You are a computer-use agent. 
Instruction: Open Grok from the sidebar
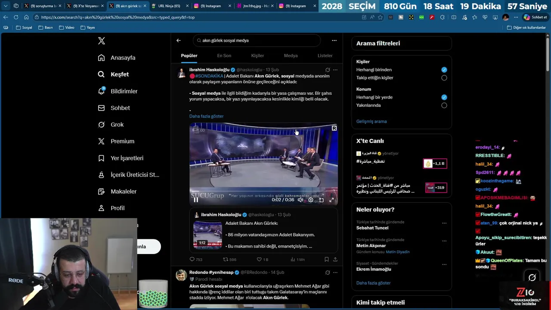pos(111,125)
